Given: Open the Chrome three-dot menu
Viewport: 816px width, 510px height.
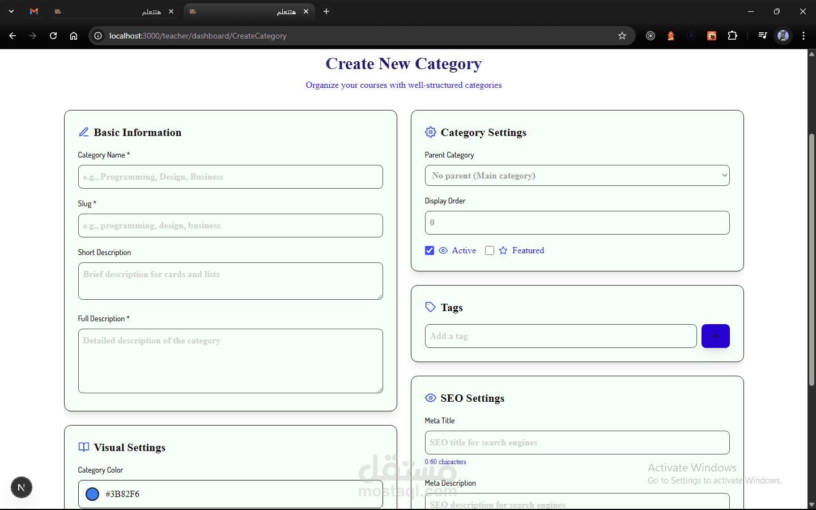Looking at the screenshot, I should pyautogui.click(x=803, y=36).
